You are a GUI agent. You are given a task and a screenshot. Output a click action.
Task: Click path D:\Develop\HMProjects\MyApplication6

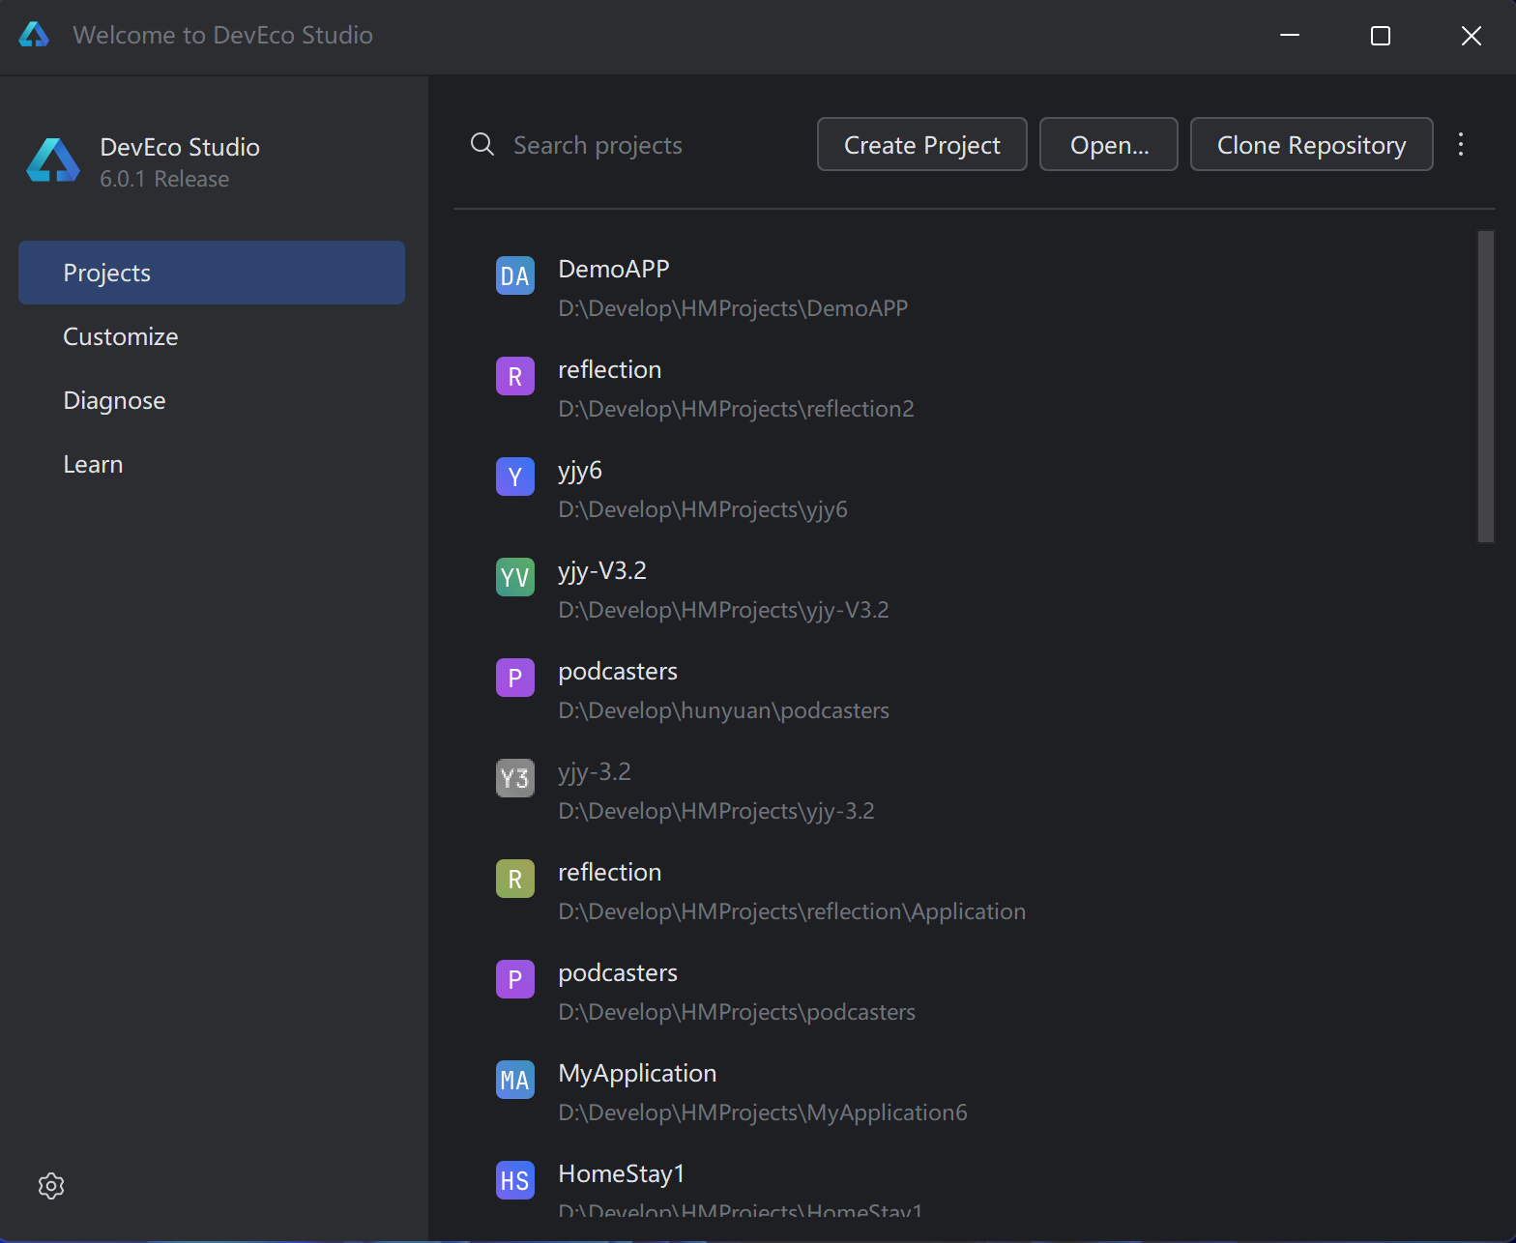coord(763,1113)
